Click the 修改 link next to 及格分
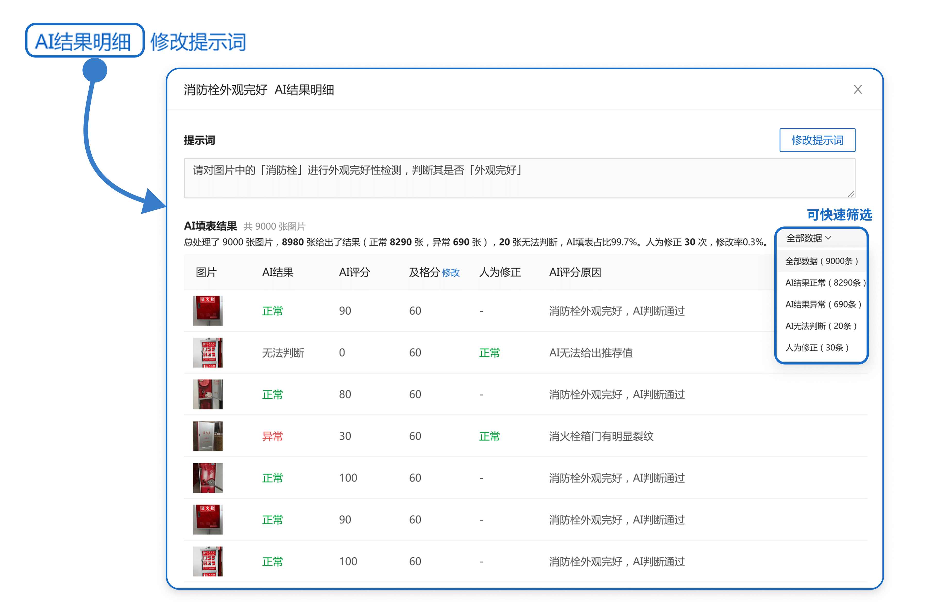Screen dimensions: 944x613 click(450, 273)
